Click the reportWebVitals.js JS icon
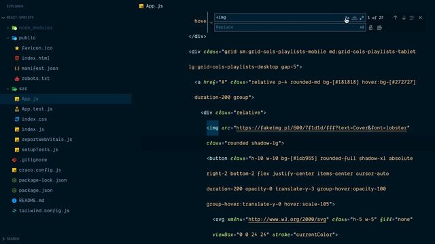The image size is (435, 244). point(17,140)
